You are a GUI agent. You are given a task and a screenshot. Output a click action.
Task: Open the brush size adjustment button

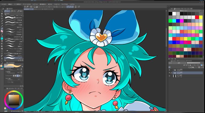point(21,69)
